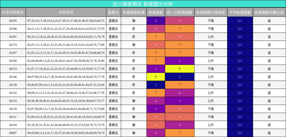Select draw period 26125
The height and width of the screenshot is (137, 286).
tap(13, 101)
